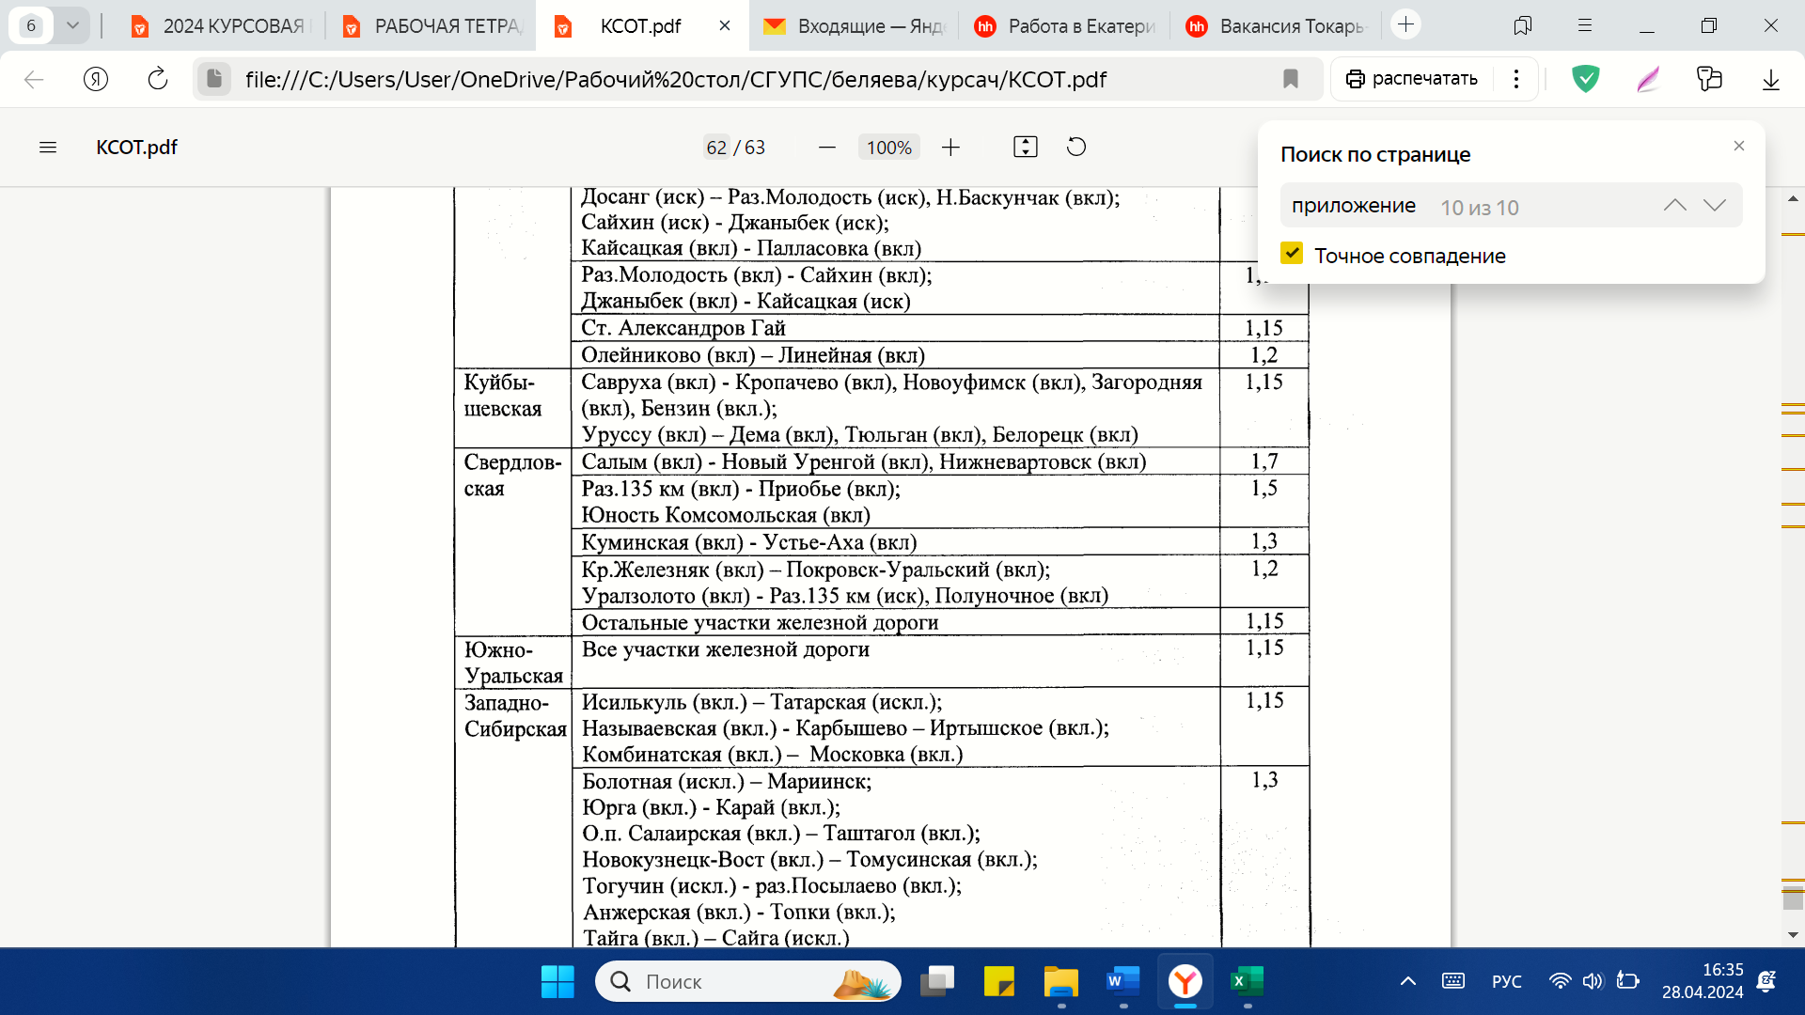The width and height of the screenshot is (1805, 1015).
Task: Open File Explorer from the taskbar
Action: point(1060,982)
